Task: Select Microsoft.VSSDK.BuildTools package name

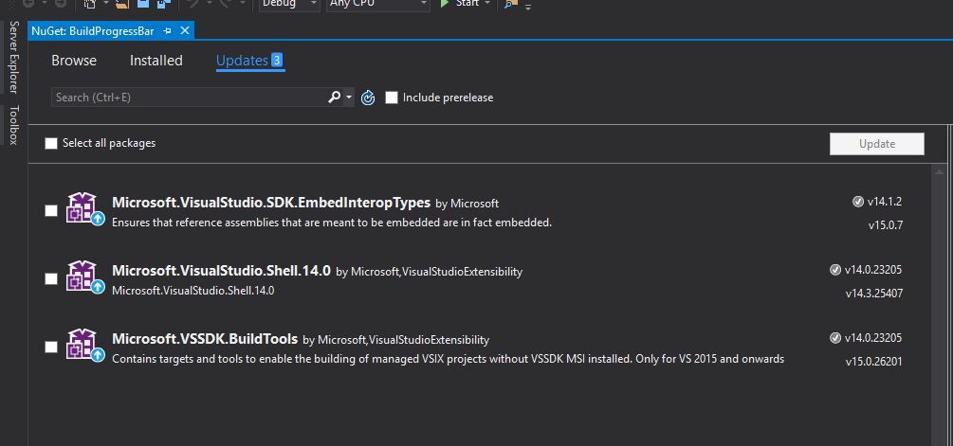Action: click(x=205, y=339)
